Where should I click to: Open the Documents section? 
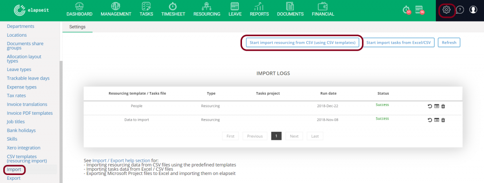point(290,9)
